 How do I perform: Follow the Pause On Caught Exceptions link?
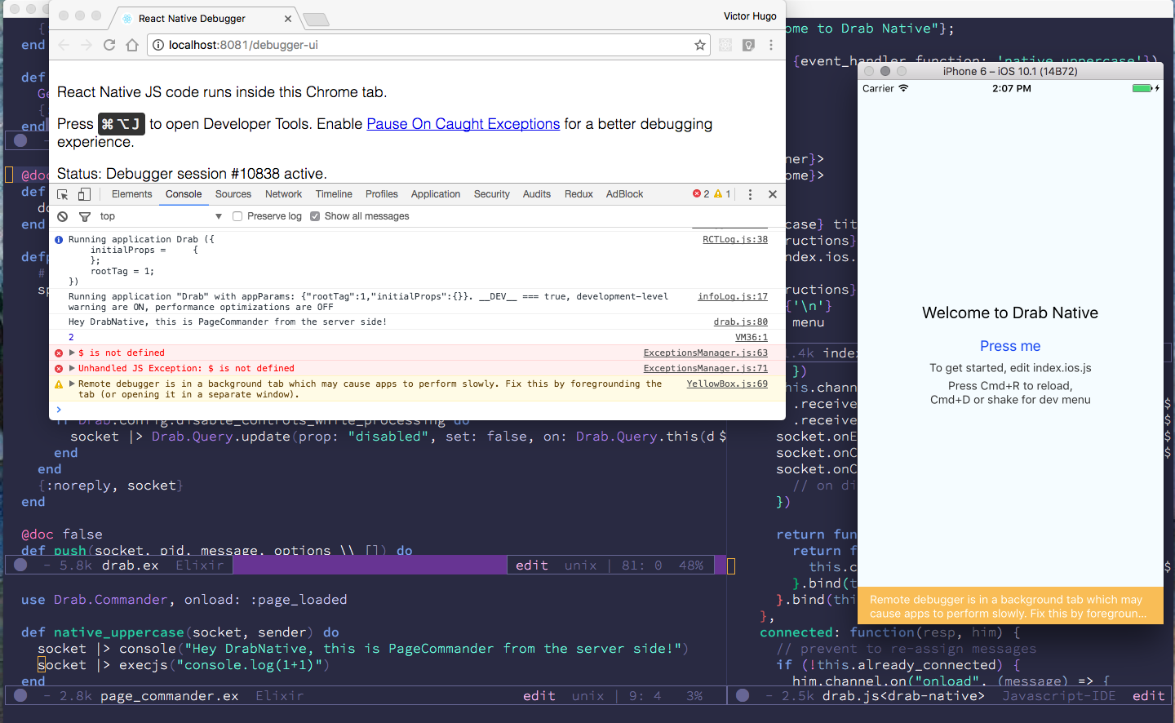click(463, 124)
